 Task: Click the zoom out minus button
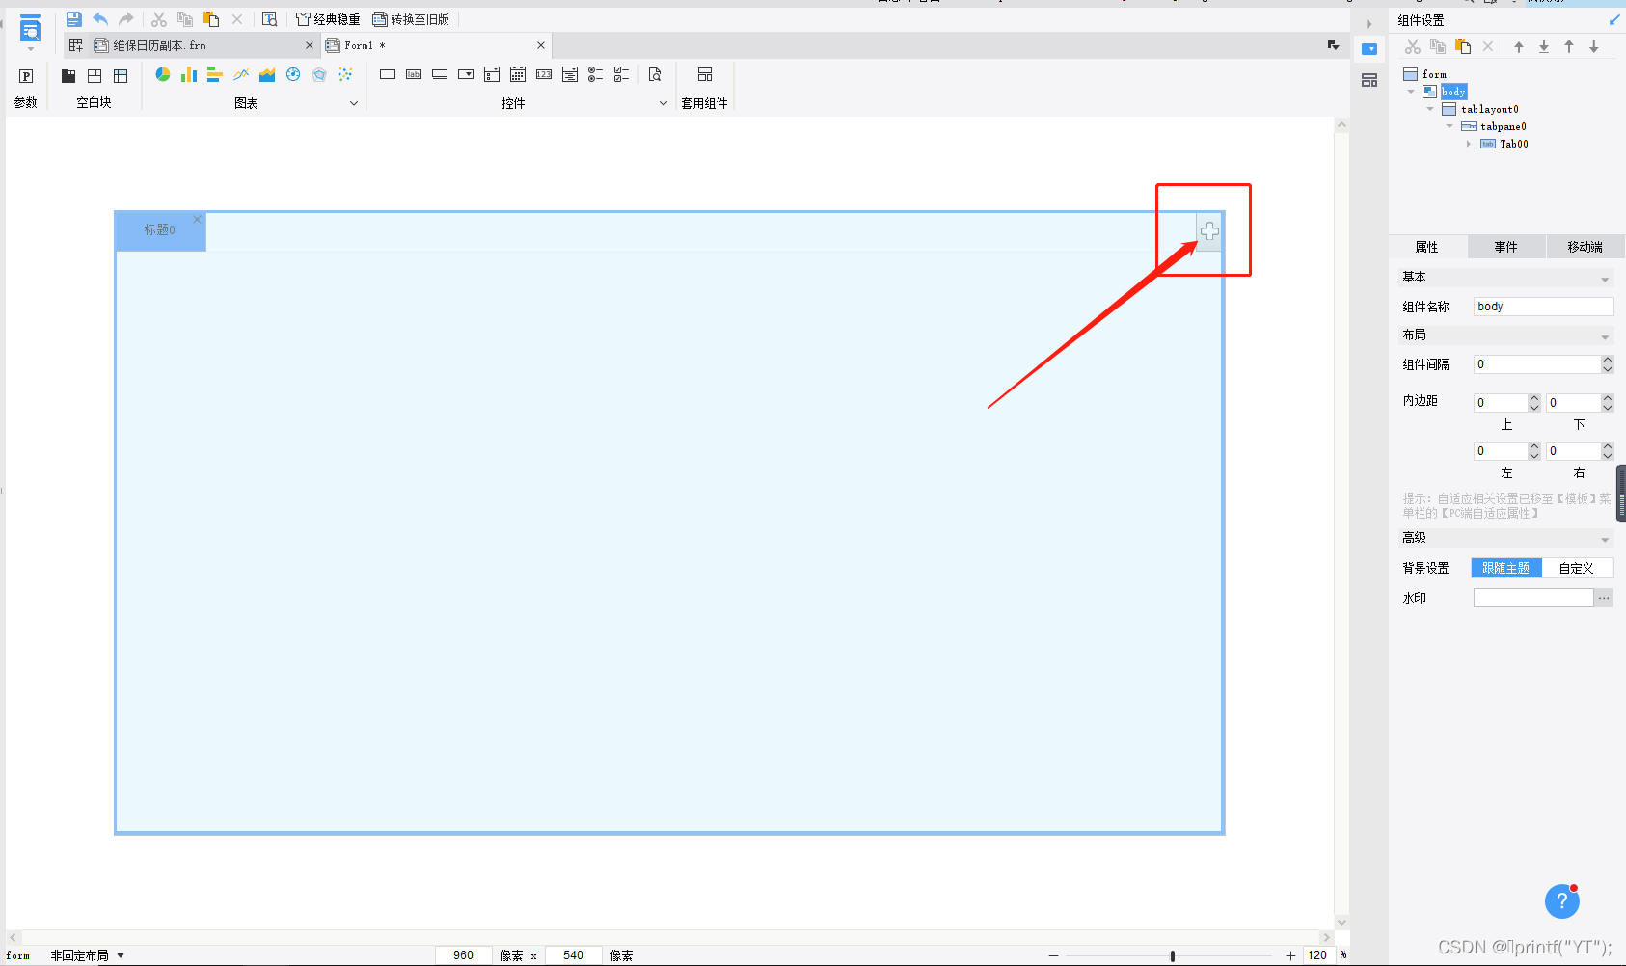[x=1053, y=955]
